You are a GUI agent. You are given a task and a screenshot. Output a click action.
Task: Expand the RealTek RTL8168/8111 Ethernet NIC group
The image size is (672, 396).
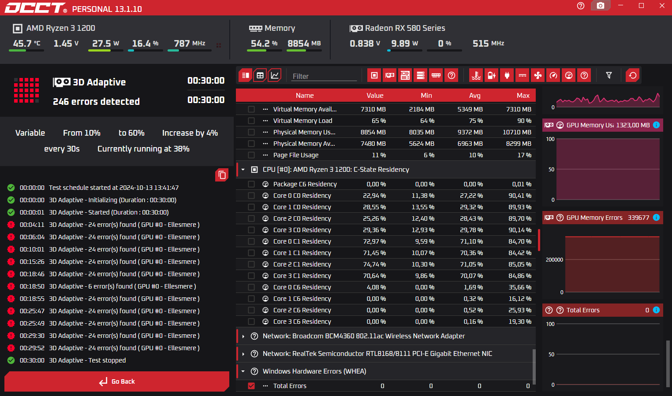point(243,354)
